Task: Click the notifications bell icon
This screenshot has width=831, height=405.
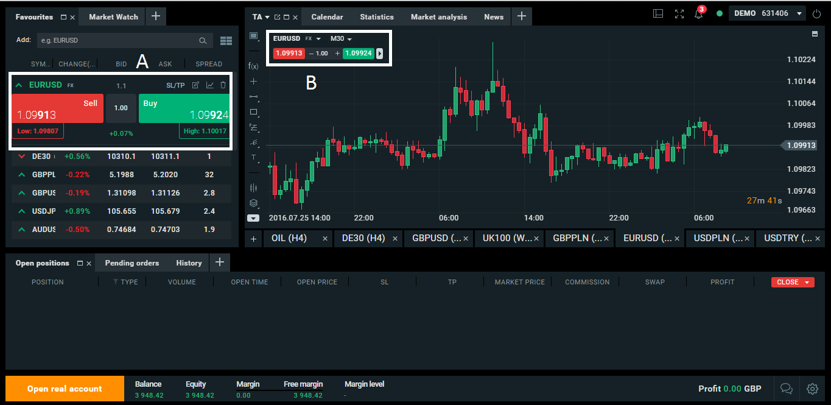Action: 699,14
